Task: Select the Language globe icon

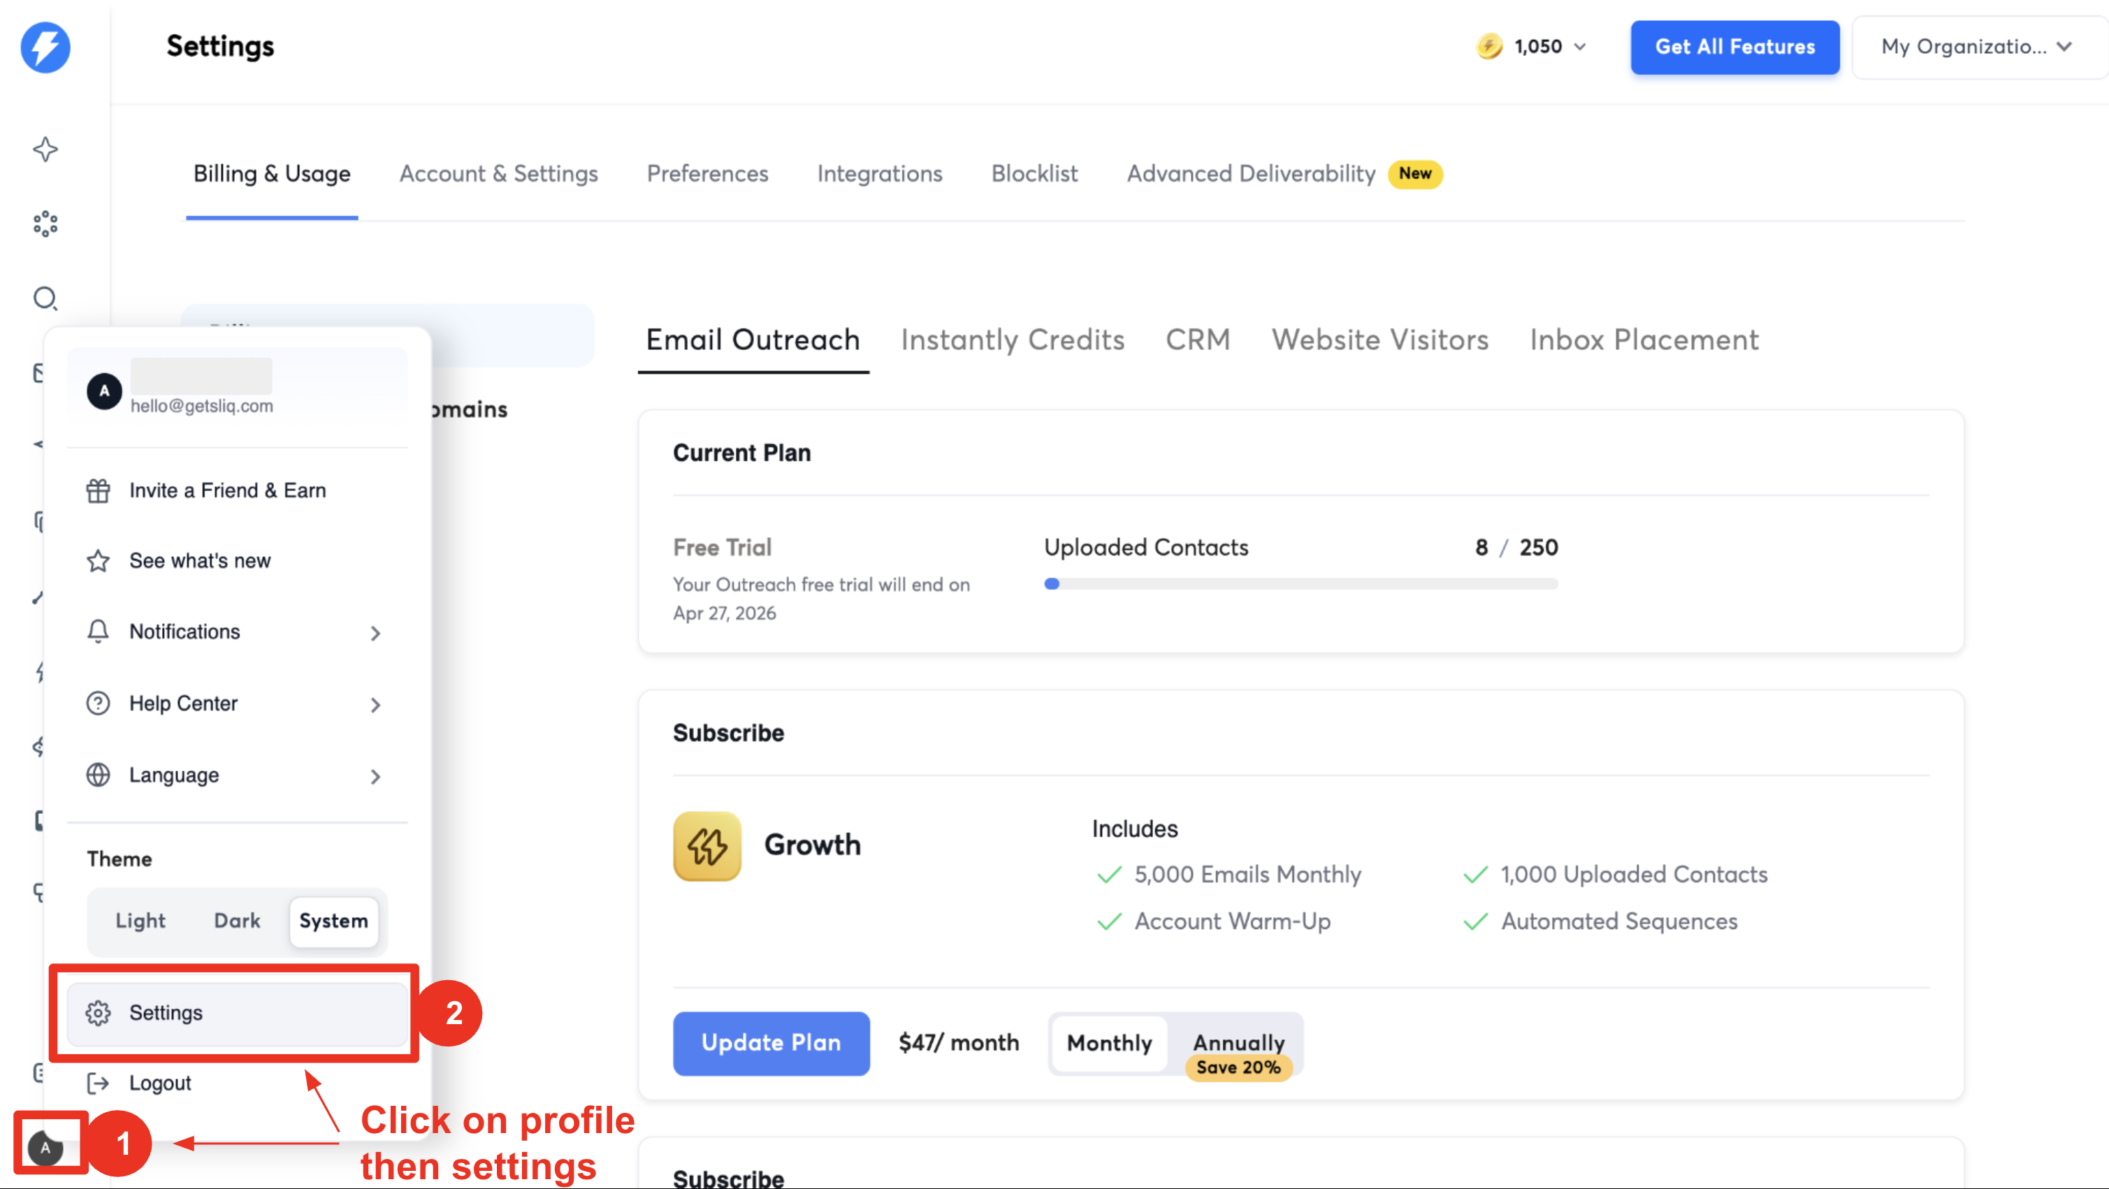Action: click(x=99, y=775)
